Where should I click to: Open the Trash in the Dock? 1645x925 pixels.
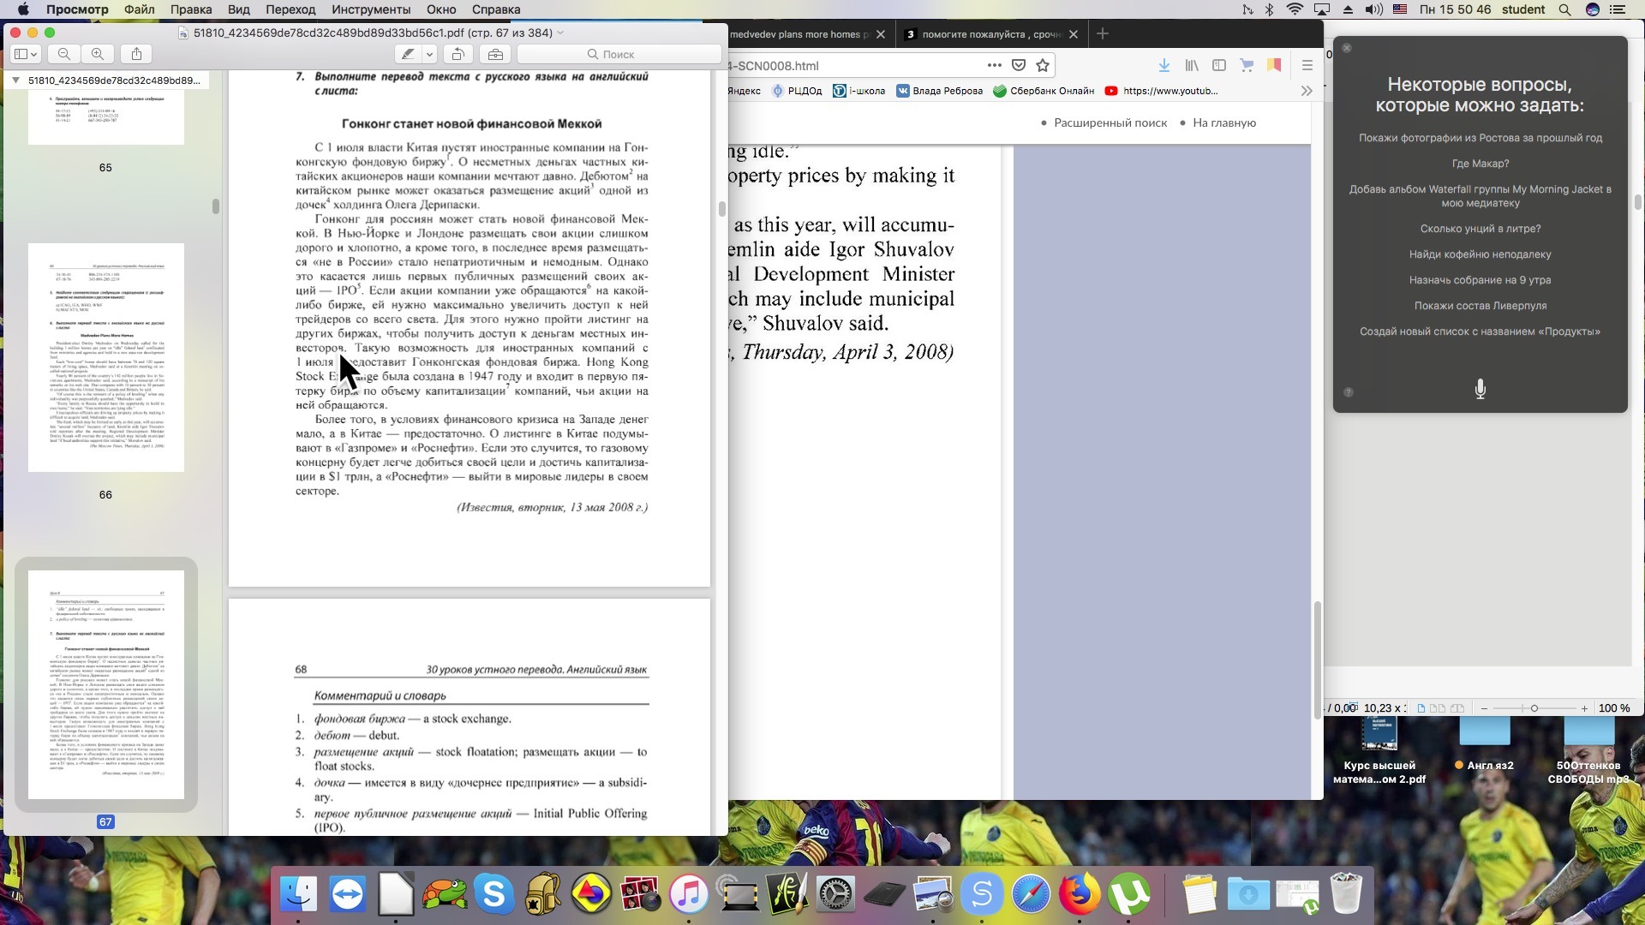click(1346, 894)
